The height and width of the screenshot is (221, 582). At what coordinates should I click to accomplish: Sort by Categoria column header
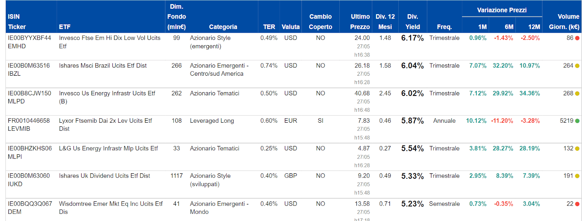[x=223, y=27]
